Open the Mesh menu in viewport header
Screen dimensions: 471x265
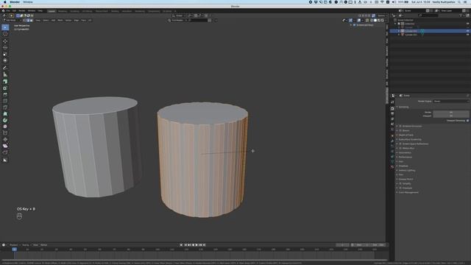coord(60,21)
